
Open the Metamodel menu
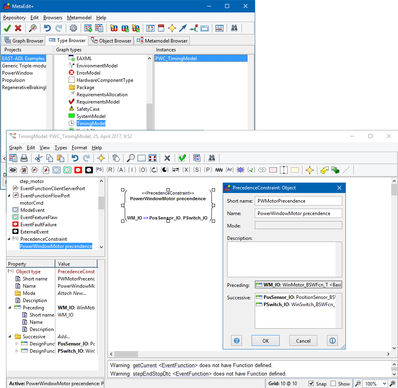pyautogui.click(x=79, y=18)
